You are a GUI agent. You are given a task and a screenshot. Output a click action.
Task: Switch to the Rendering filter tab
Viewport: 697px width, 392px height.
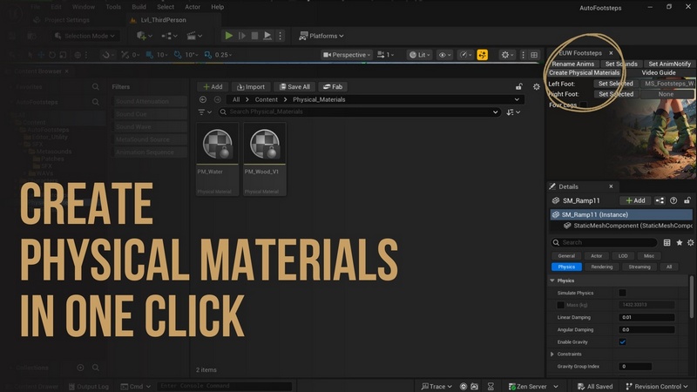pyautogui.click(x=602, y=267)
